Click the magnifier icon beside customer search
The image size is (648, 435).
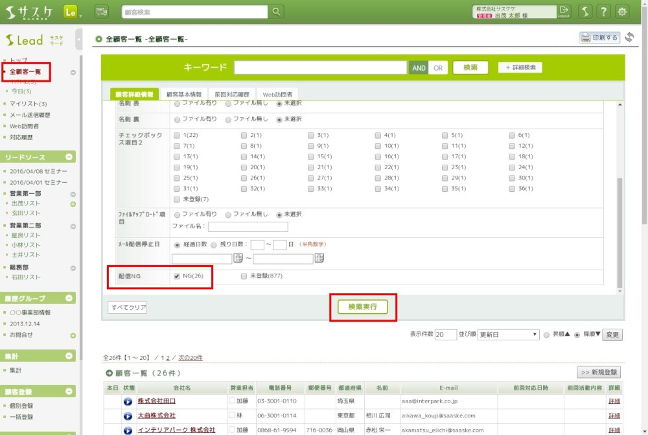click(276, 12)
